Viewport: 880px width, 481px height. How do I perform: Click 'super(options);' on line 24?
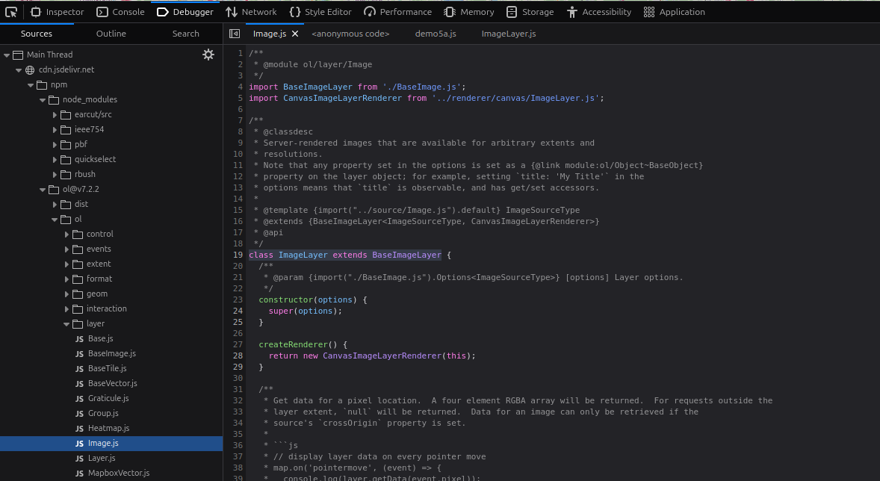(306, 311)
